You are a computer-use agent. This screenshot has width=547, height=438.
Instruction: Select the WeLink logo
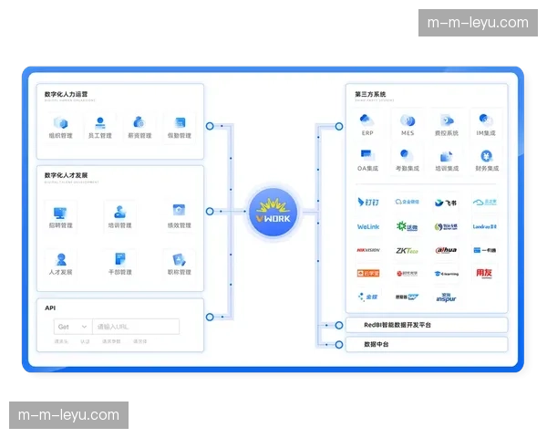[367, 226]
